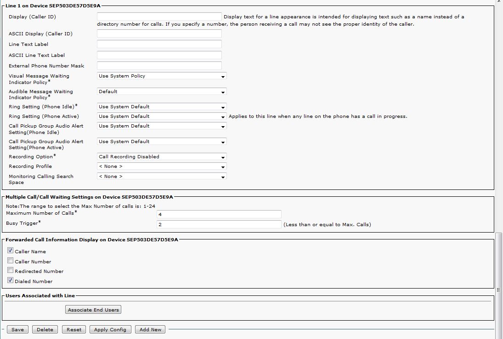
Task: Open the Recording Profile dropdown
Action: tap(162, 167)
